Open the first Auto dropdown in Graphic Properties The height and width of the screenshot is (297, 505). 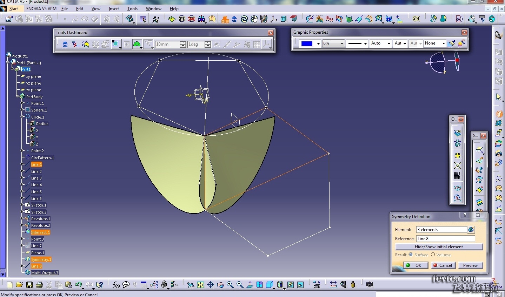[389, 43]
